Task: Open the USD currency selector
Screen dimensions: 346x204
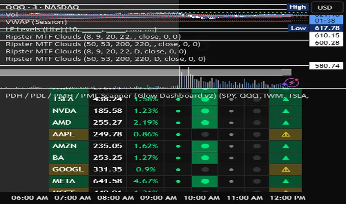Action: pyautogui.click(x=327, y=7)
